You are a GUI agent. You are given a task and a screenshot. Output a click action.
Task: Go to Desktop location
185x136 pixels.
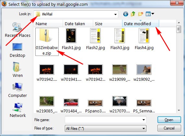17,50
